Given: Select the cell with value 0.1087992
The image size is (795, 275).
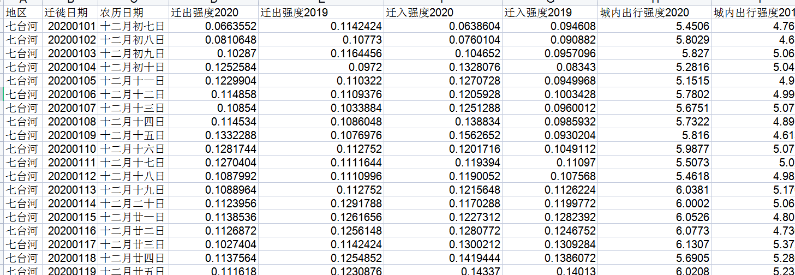Looking at the screenshot, I should coord(213,176).
